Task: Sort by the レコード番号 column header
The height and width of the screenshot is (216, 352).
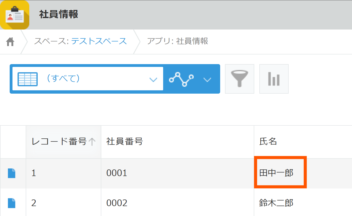Action: coord(59,141)
